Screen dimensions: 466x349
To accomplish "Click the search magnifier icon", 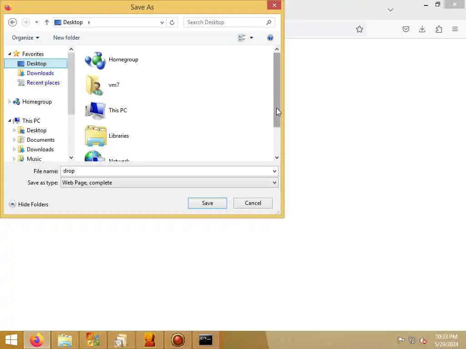I will coord(268,22).
